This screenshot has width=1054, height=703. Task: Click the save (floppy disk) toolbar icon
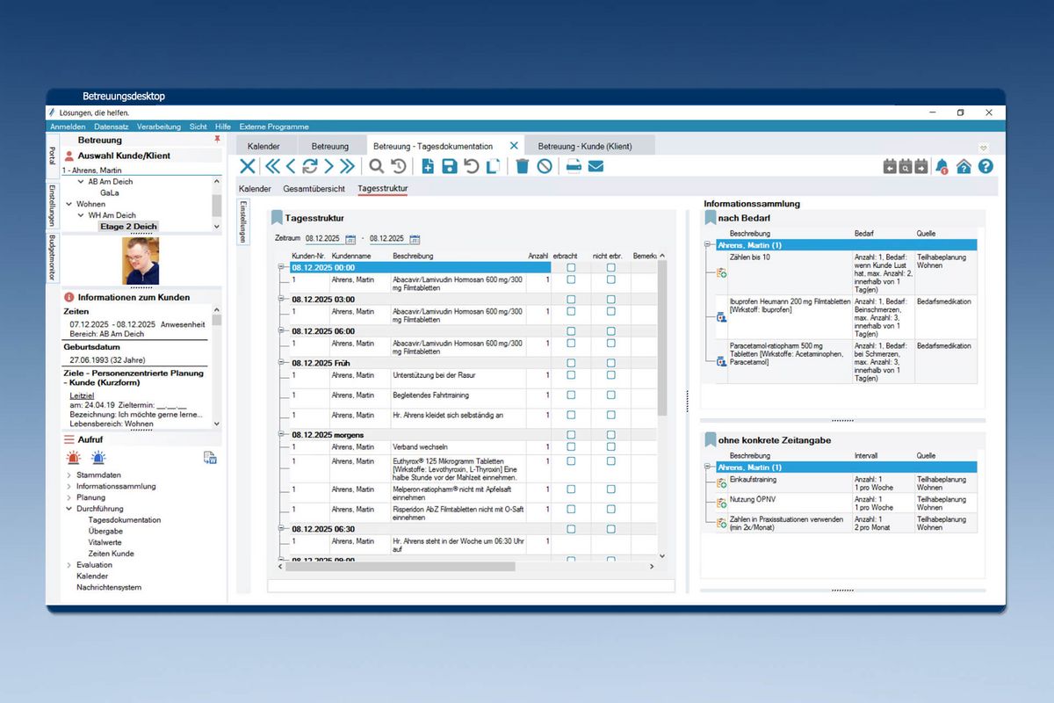tap(450, 166)
